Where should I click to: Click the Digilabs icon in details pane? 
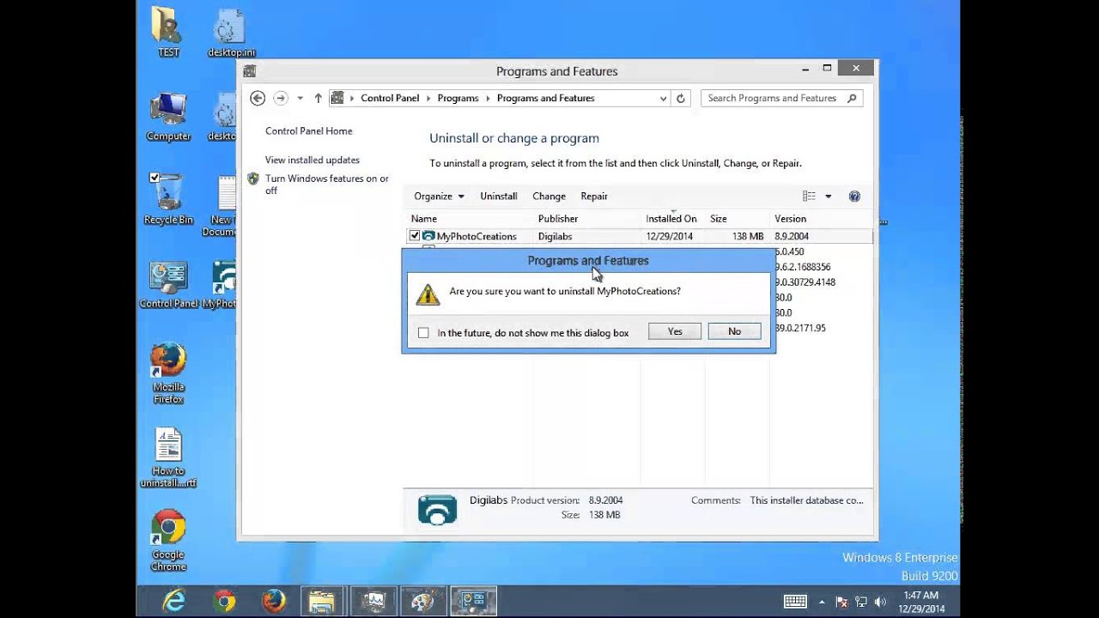pyautogui.click(x=437, y=509)
